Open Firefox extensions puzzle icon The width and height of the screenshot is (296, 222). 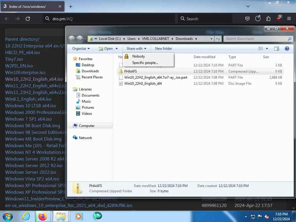click(268, 18)
